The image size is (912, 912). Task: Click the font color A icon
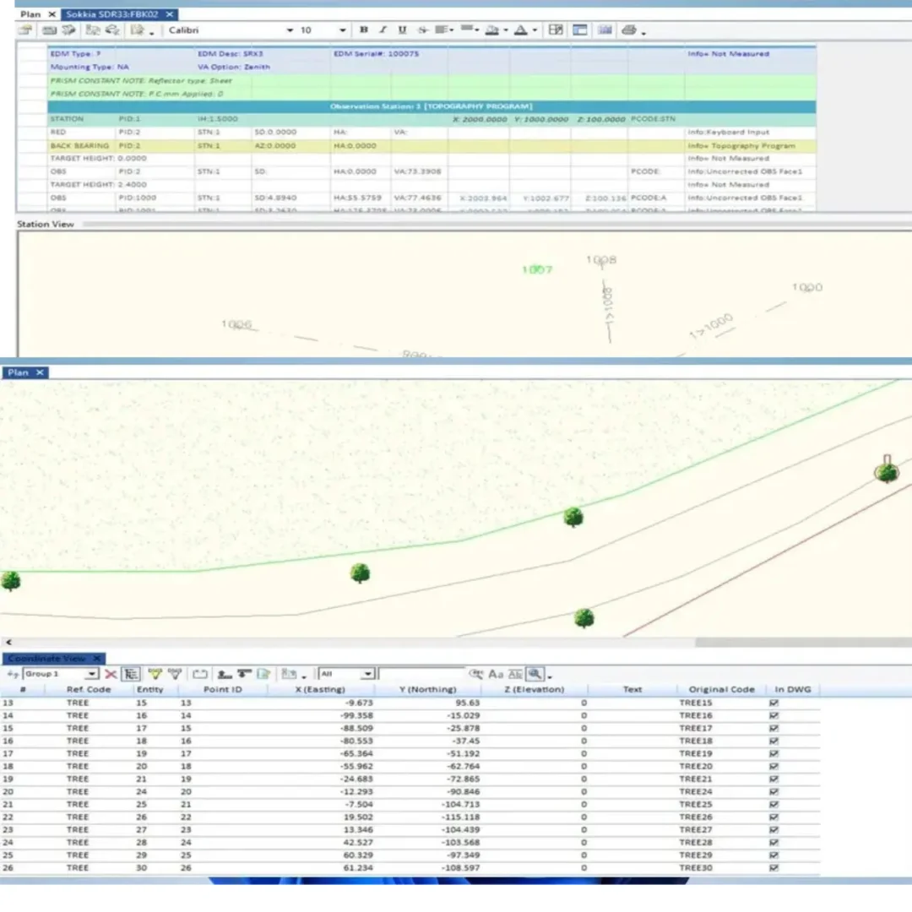click(520, 30)
